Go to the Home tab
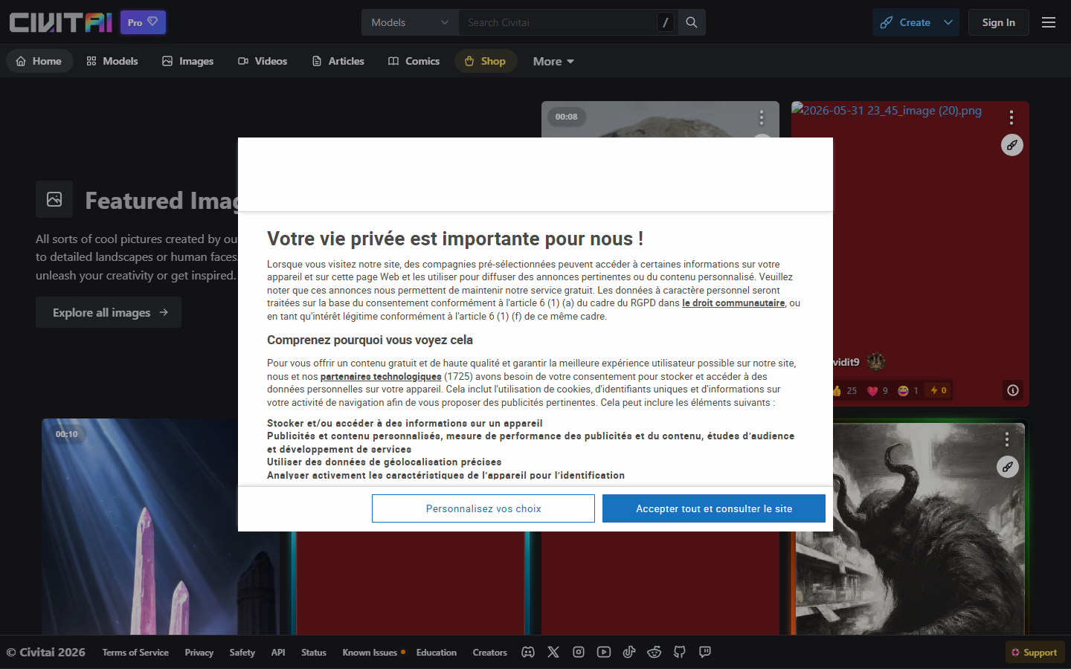 point(39,61)
